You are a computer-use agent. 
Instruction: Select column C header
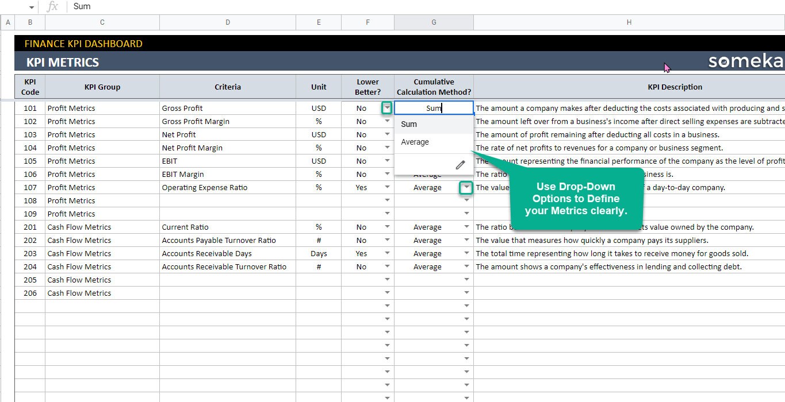point(102,22)
